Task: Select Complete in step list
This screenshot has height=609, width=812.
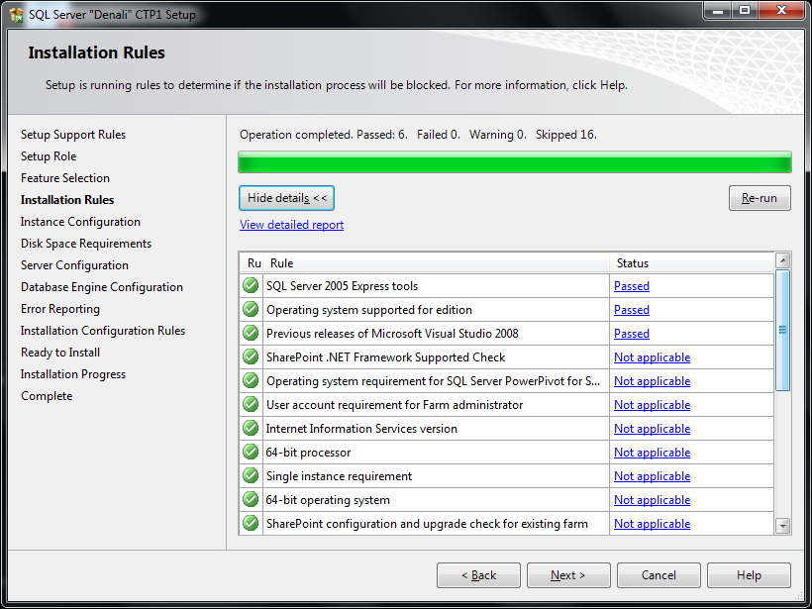Action: point(47,396)
